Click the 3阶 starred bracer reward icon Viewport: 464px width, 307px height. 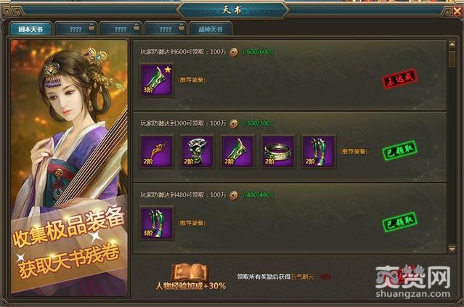tap(157, 80)
